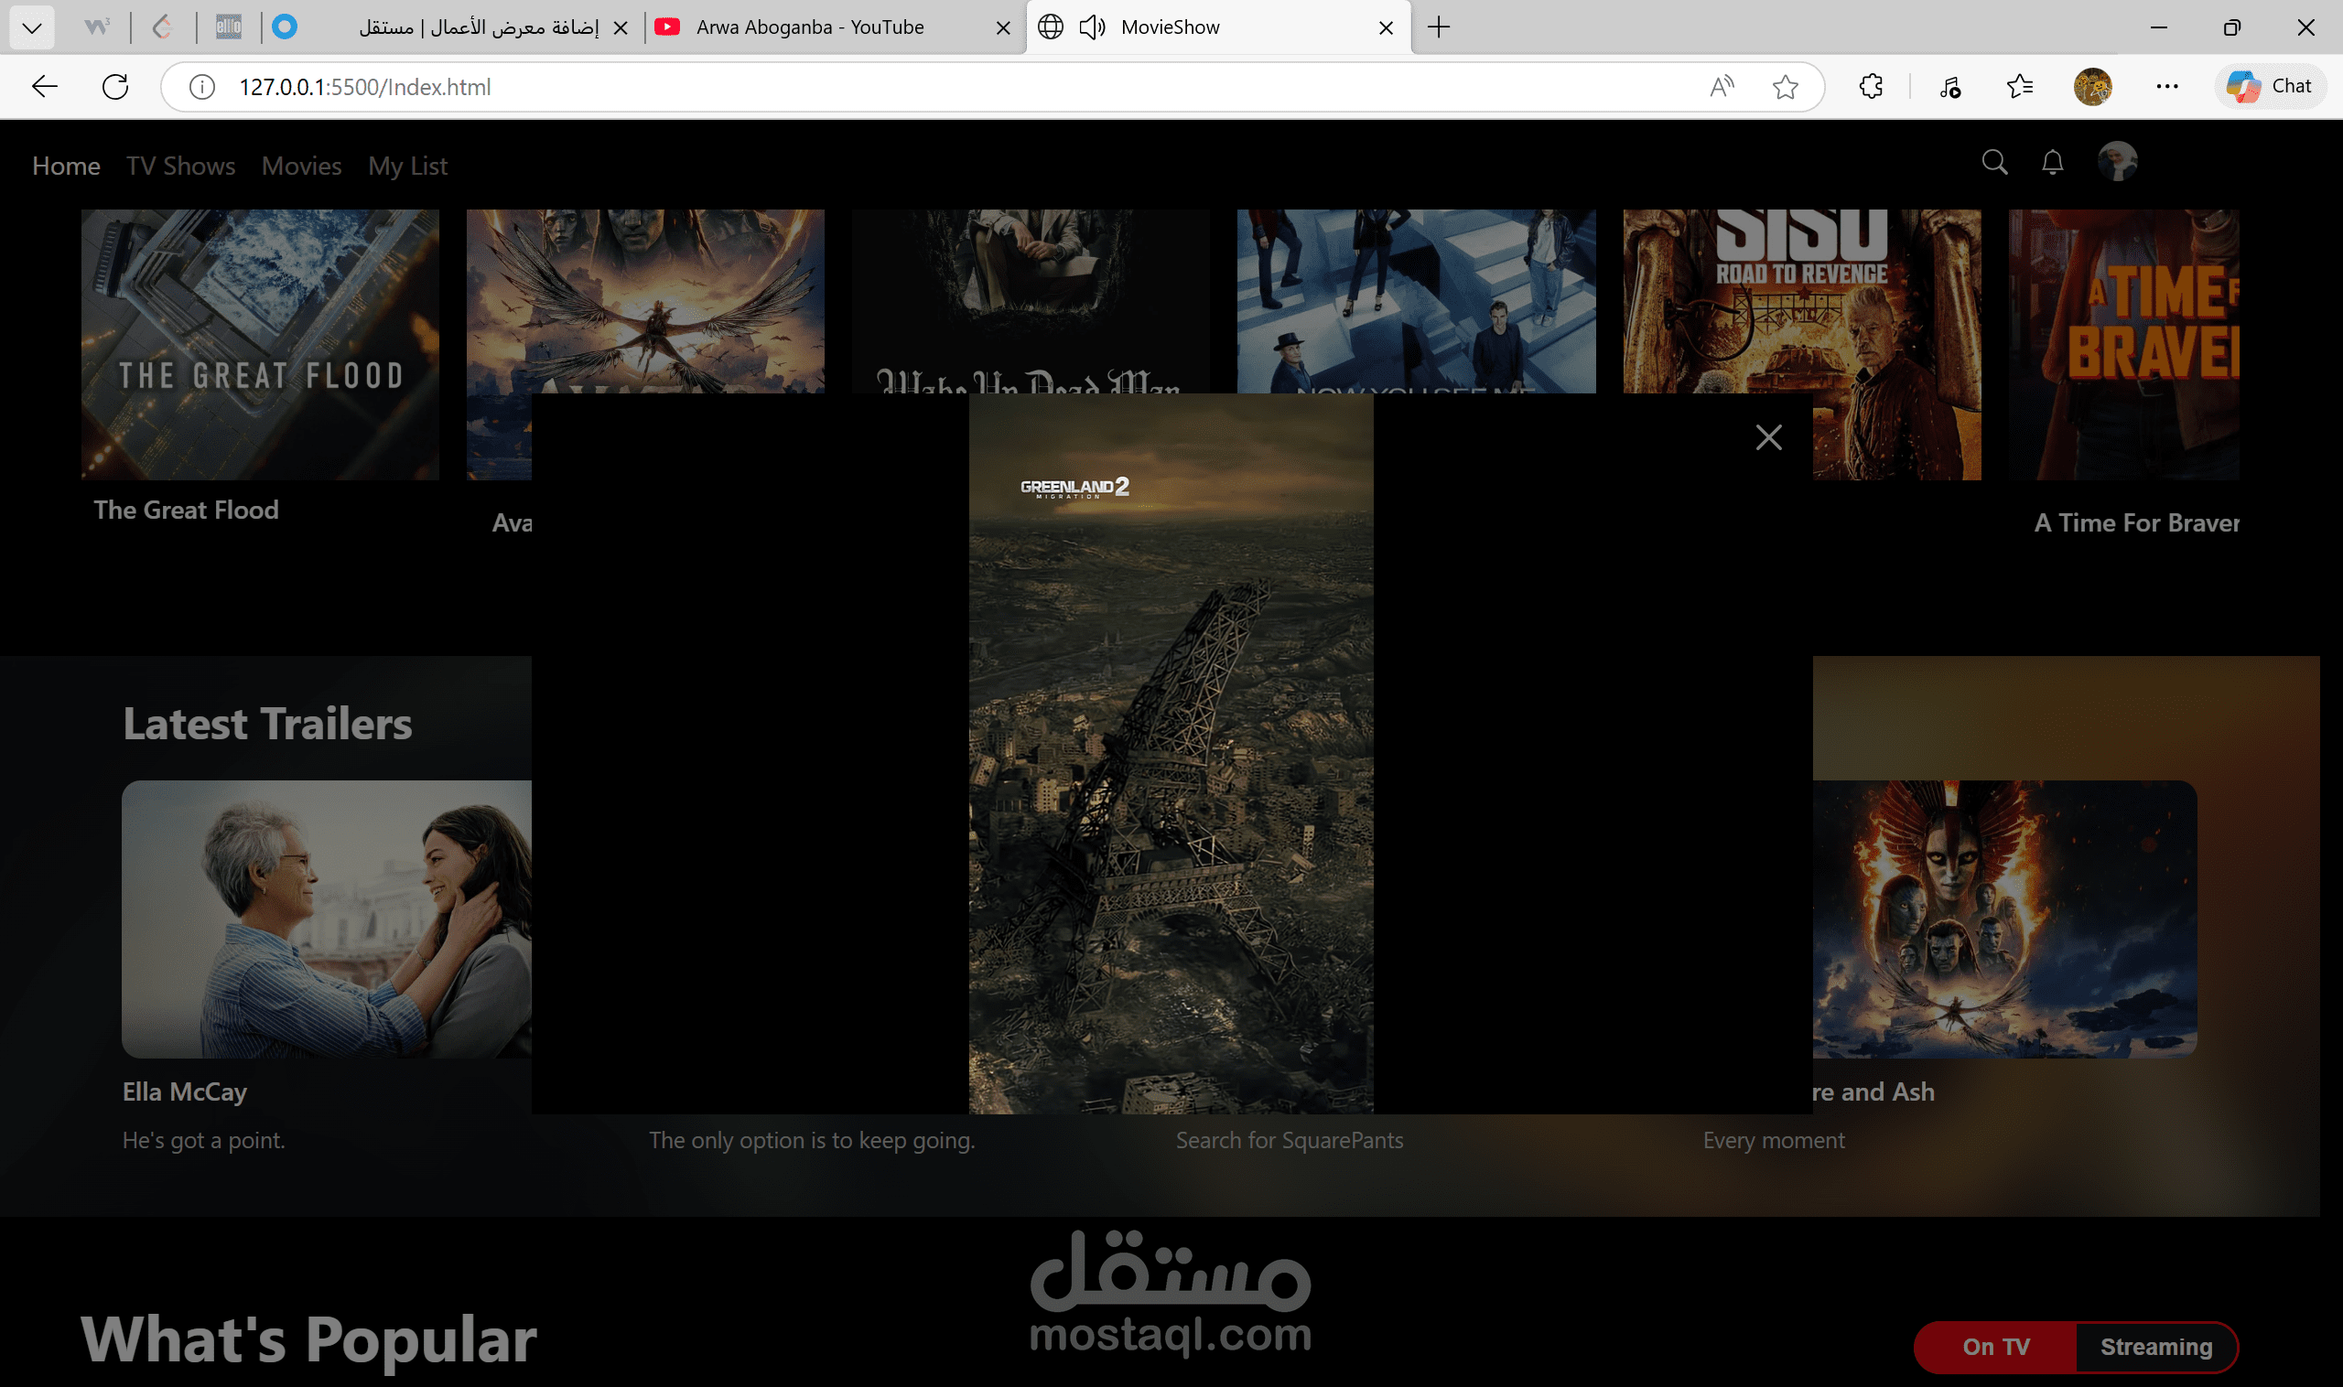Open the notifications bell icon

[2052, 163]
